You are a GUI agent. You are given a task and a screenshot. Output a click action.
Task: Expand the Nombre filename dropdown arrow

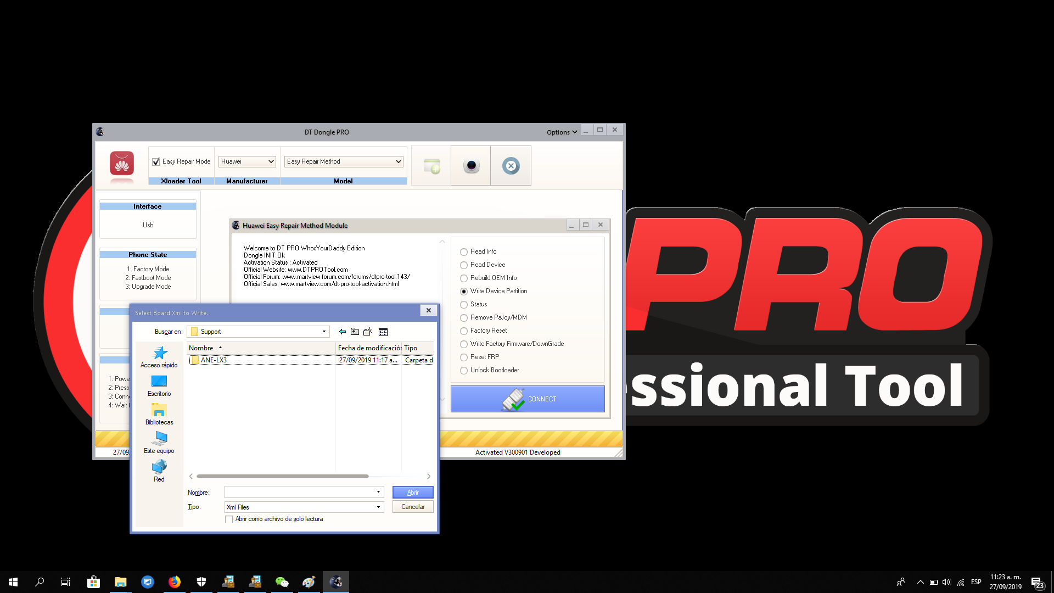pos(378,493)
